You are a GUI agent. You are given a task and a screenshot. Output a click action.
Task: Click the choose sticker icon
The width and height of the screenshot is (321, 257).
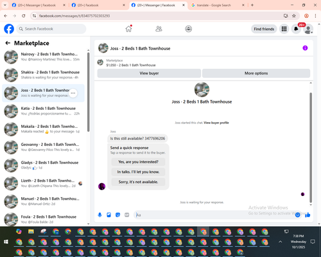click(117, 215)
